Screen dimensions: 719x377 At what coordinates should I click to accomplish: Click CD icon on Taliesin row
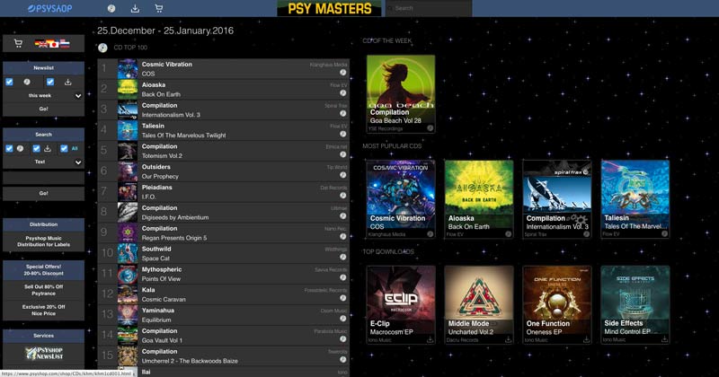[342, 135]
